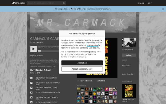
Task: Play SQUANTO (A. CHAL) CARMACK REMIX track
Action: (32, 78)
